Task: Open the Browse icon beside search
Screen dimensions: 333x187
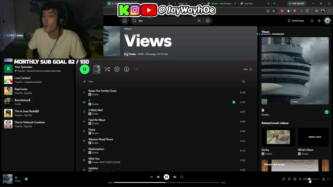Action: [208, 21]
